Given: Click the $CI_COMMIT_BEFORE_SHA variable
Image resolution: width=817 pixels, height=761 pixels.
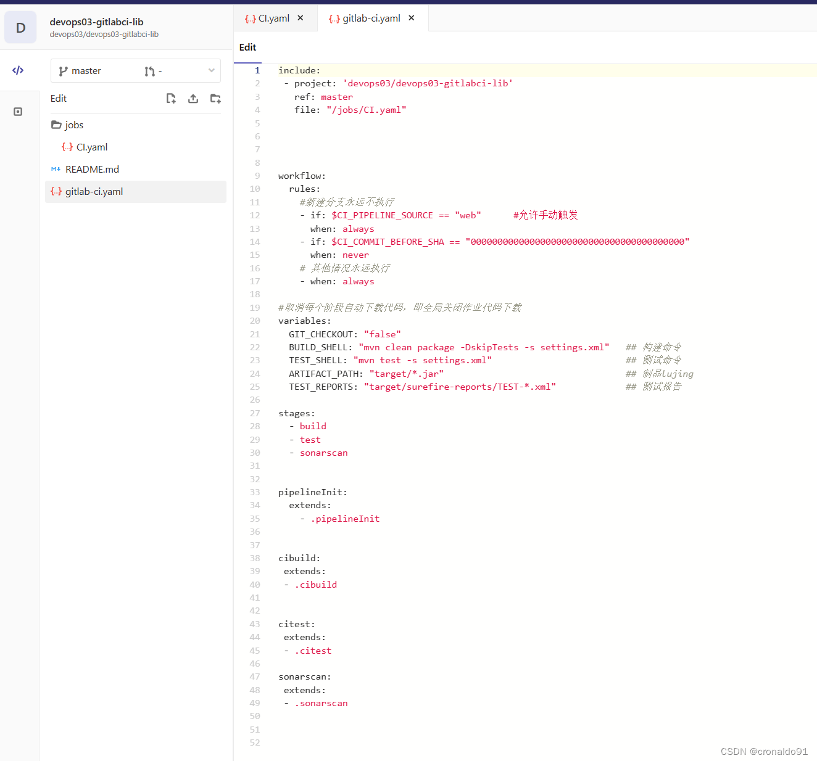Looking at the screenshot, I should [x=388, y=242].
